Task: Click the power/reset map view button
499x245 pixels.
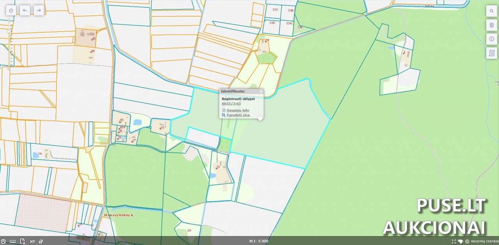Action: 11,11
